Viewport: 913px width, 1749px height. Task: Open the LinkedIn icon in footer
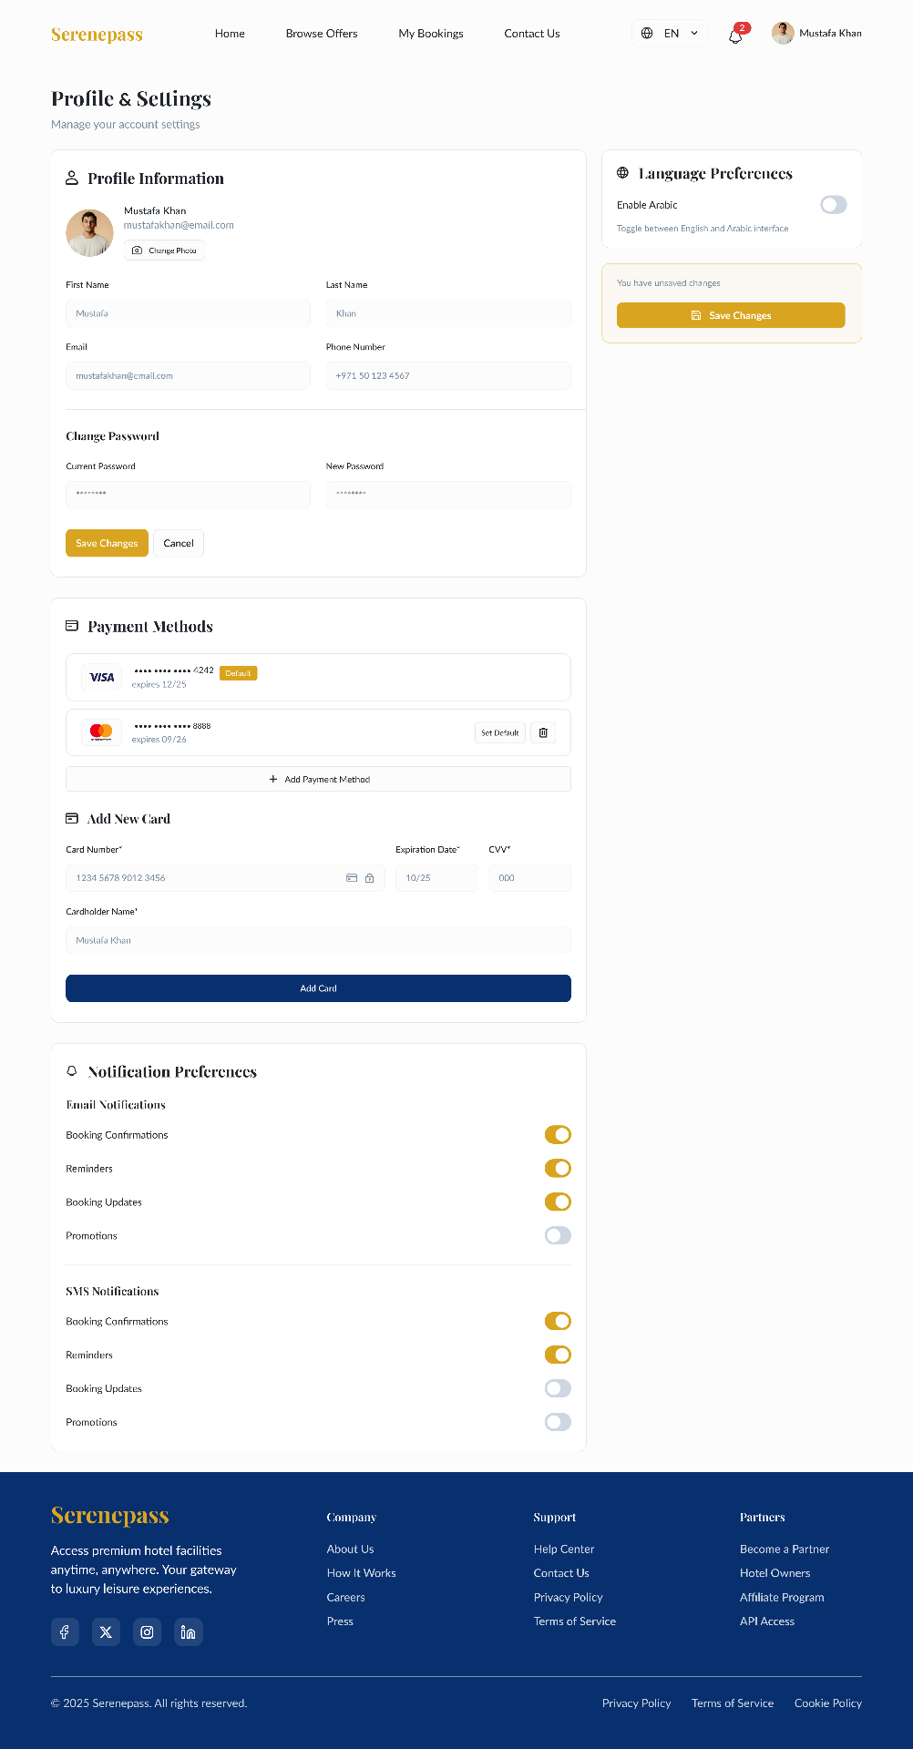point(188,1631)
